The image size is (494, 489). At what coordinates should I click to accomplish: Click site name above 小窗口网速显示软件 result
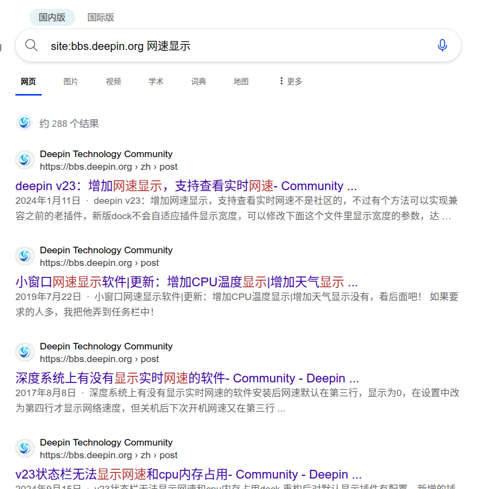pyautogui.click(x=106, y=251)
